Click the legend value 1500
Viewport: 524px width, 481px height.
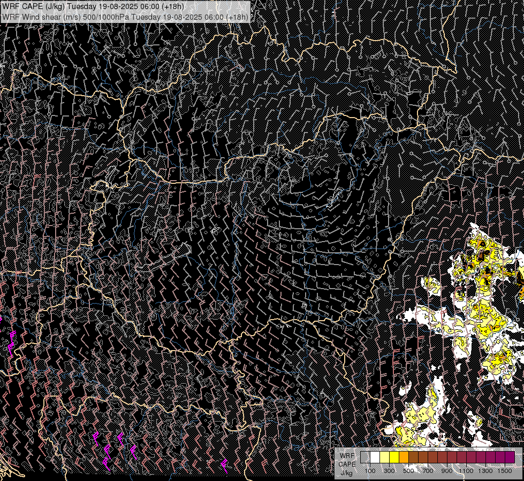[x=505, y=471]
